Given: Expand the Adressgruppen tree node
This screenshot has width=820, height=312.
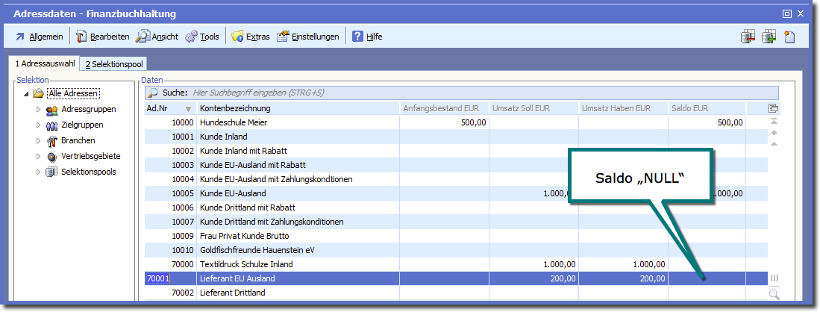Looking at the screenshot, I should [39, 110].
